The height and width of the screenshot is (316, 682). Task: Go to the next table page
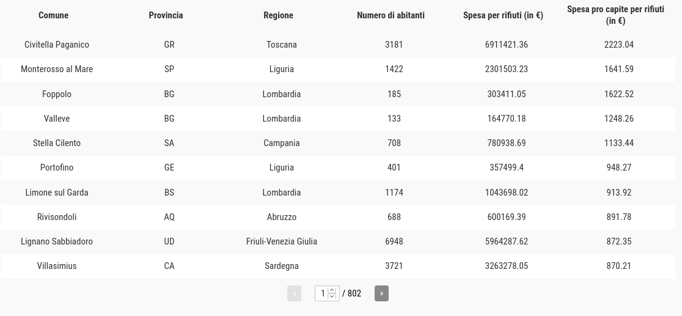pos(381,293)
